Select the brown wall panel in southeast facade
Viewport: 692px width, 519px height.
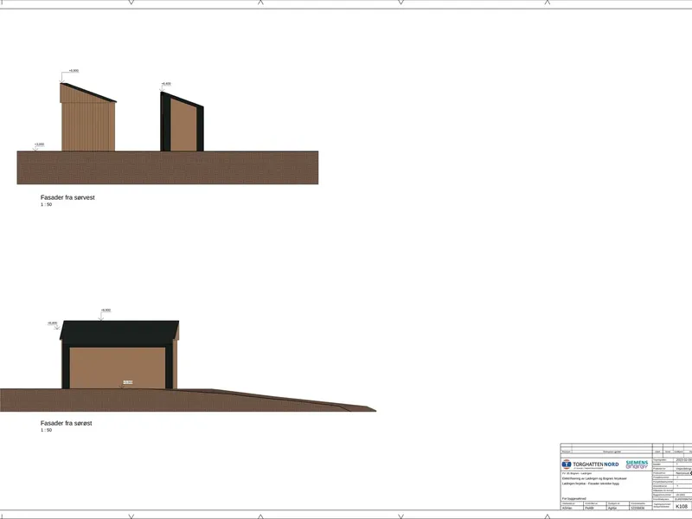pyautogui.click(x=118, y=368)
